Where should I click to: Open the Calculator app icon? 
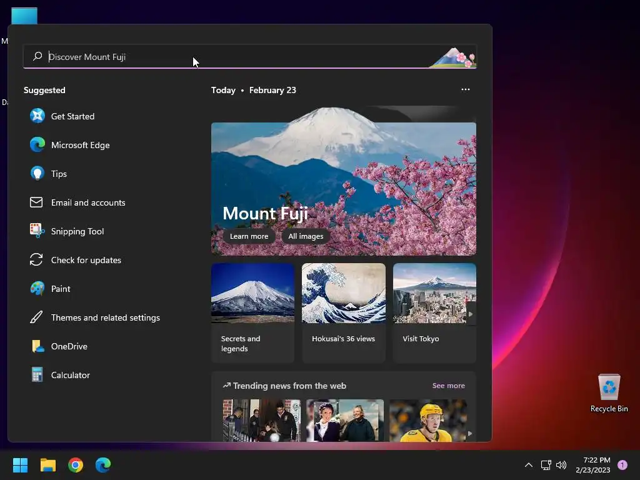pos(37,375)
